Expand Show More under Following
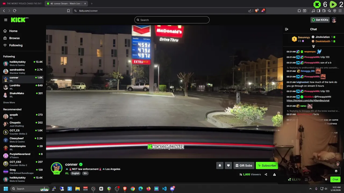 click(x=9, y=103)
